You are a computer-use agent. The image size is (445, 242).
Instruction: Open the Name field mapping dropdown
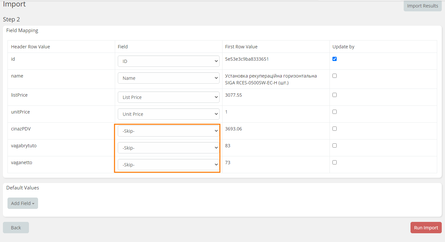168,78
